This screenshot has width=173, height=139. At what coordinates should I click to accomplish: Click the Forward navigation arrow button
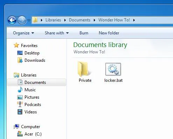pos(22,20)
